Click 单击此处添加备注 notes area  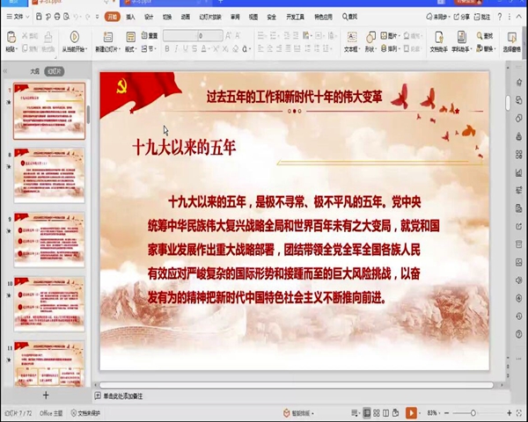click(x=123, y=397)
